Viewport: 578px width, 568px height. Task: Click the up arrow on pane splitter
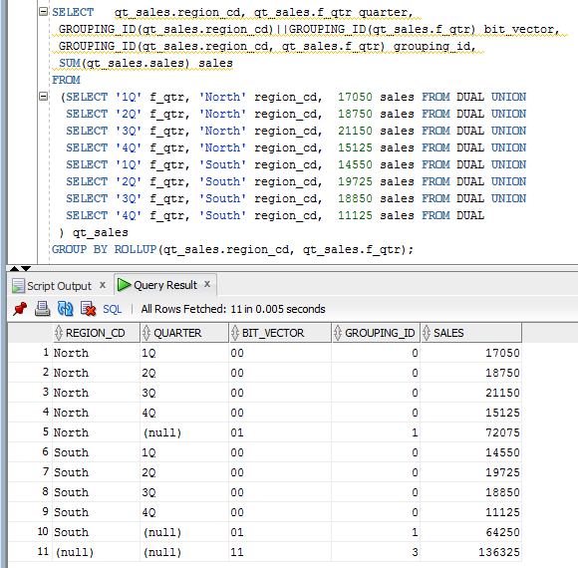pos(14,268)
